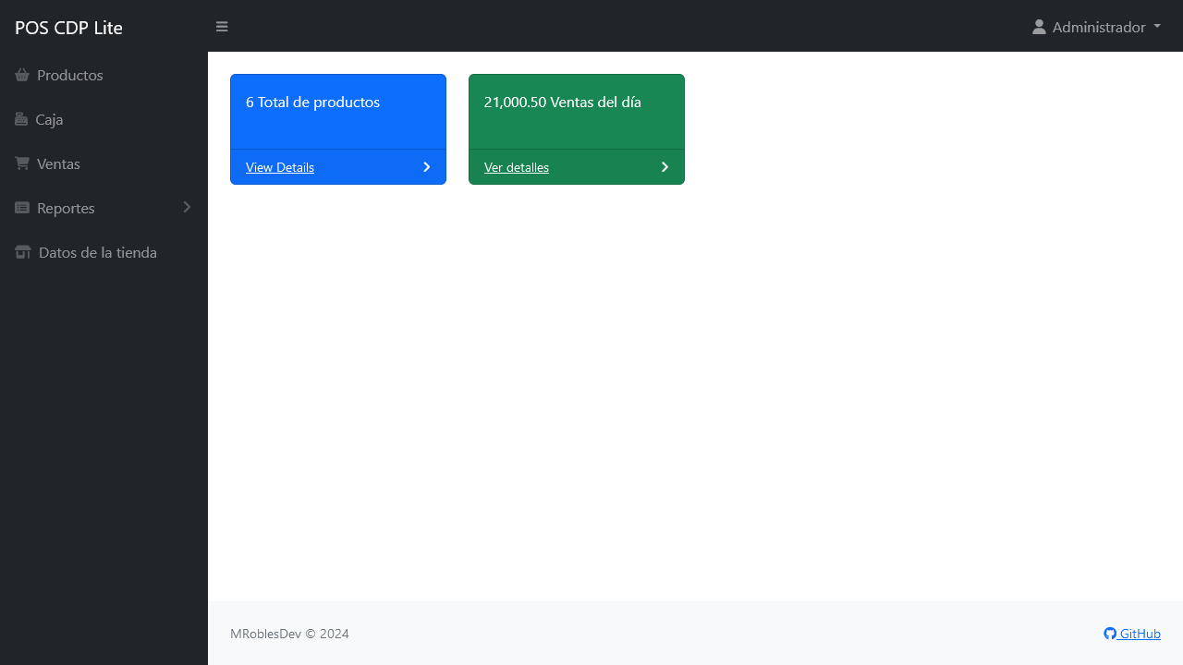The width and height of the screenshot is (1183, 665).
Task: Open Datos de la tienda page
Action: 98,252
